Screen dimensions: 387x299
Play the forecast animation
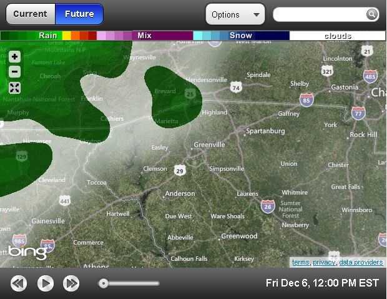46,283
